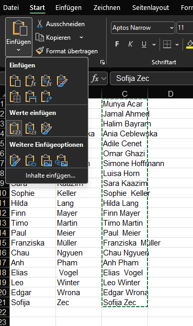
Task: Choose the paste linked picture icon
Action: 61,160
